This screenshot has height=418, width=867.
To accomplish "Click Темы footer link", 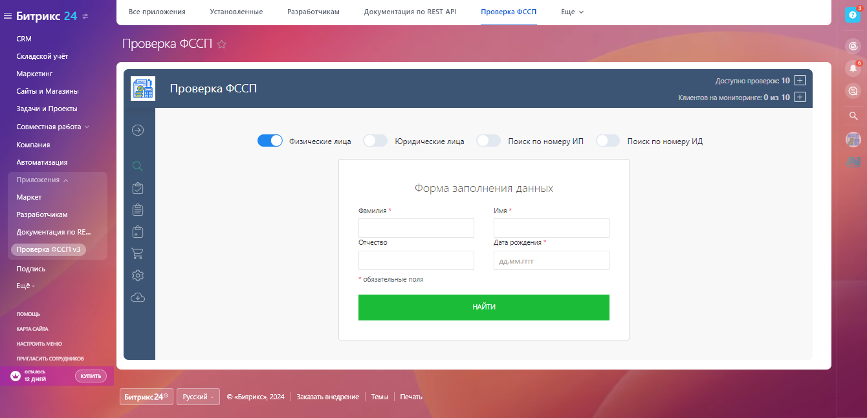I will click(380, 397).
